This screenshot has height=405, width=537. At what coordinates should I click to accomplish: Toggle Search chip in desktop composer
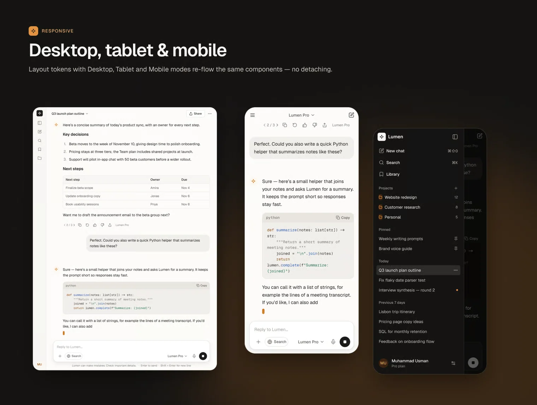(x=74, y=356)
